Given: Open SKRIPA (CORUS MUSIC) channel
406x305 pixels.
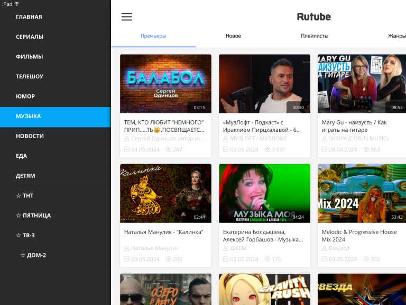Looking at the screenshot, I should click(358, 139).
